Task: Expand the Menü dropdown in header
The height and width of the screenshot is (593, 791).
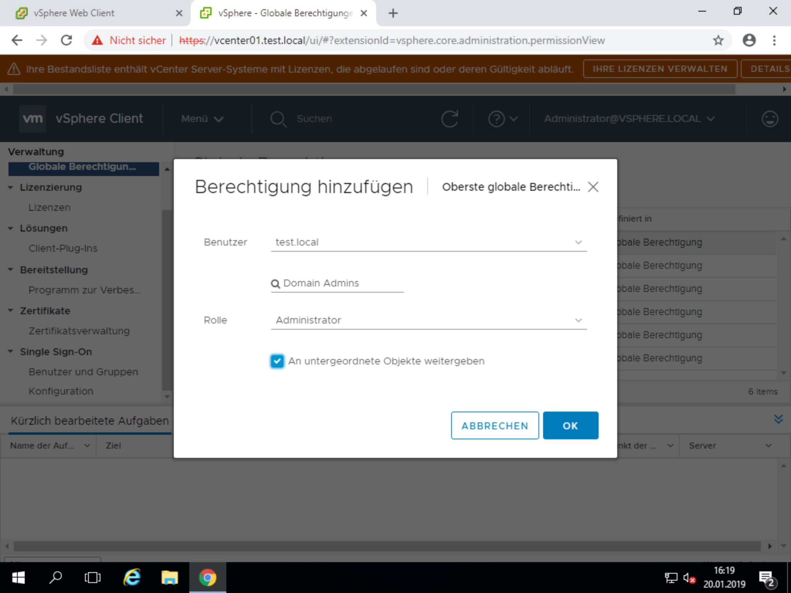Action: coord(202,119)
